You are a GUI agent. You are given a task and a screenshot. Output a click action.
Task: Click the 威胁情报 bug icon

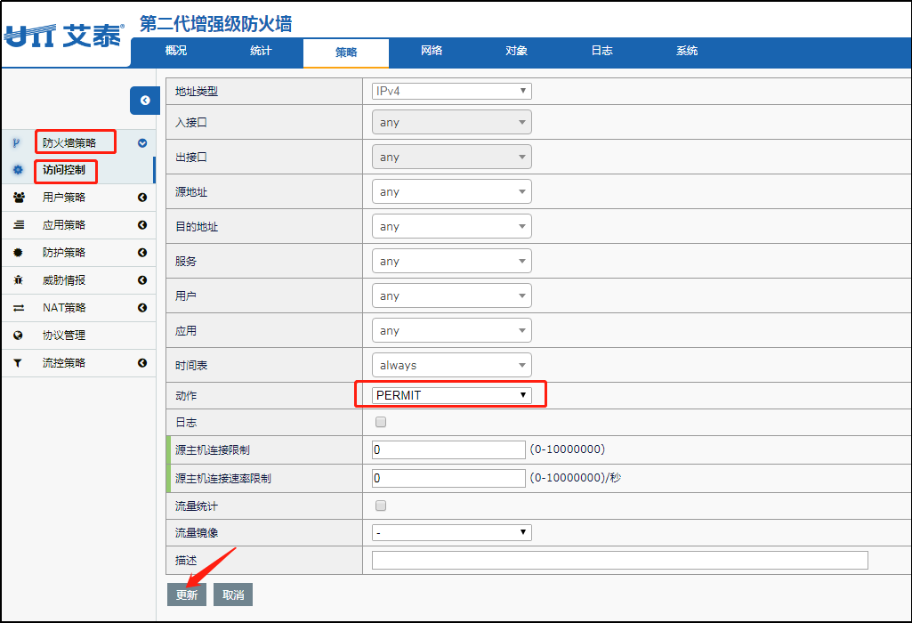pyautogui.click(x=18, y=279)
